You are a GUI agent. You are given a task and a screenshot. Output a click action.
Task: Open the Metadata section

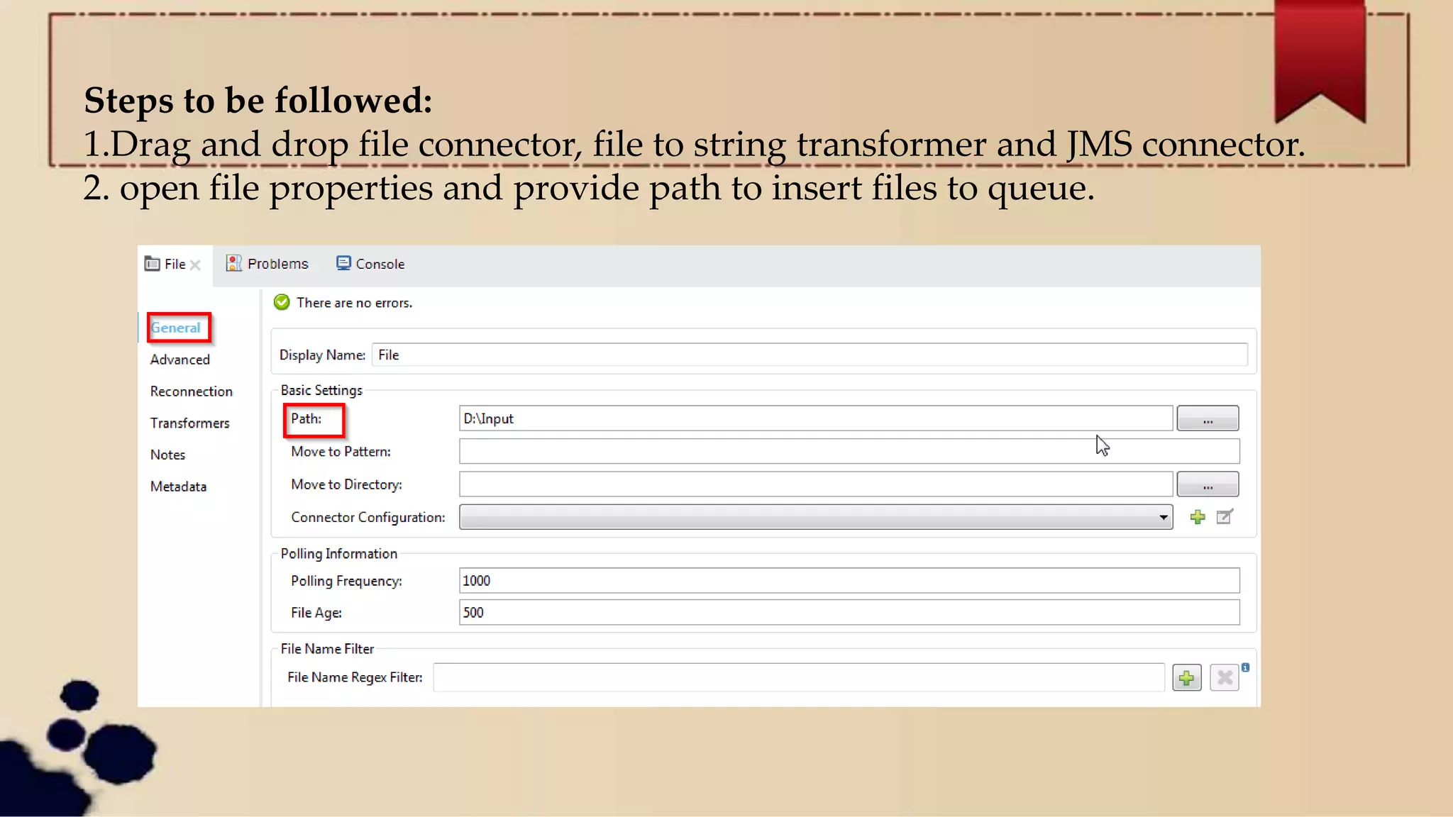point(178,487)
